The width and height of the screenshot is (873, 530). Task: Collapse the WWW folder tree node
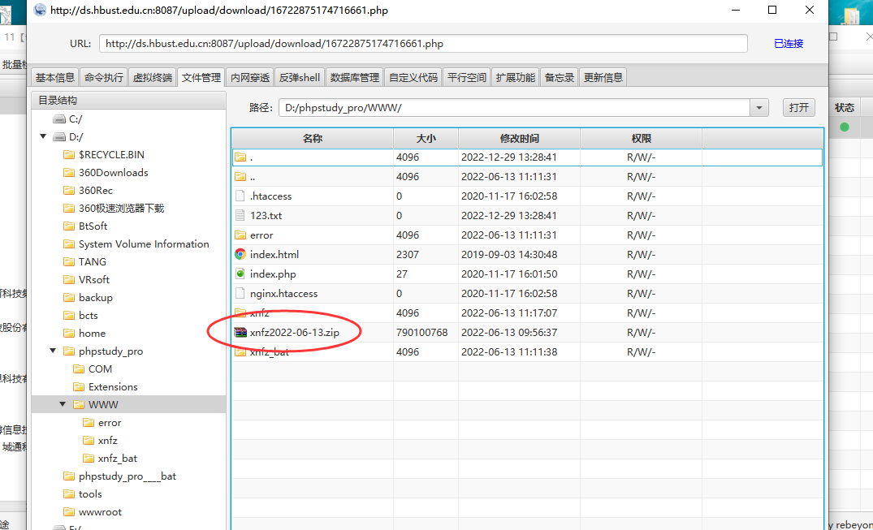[63, 404]
